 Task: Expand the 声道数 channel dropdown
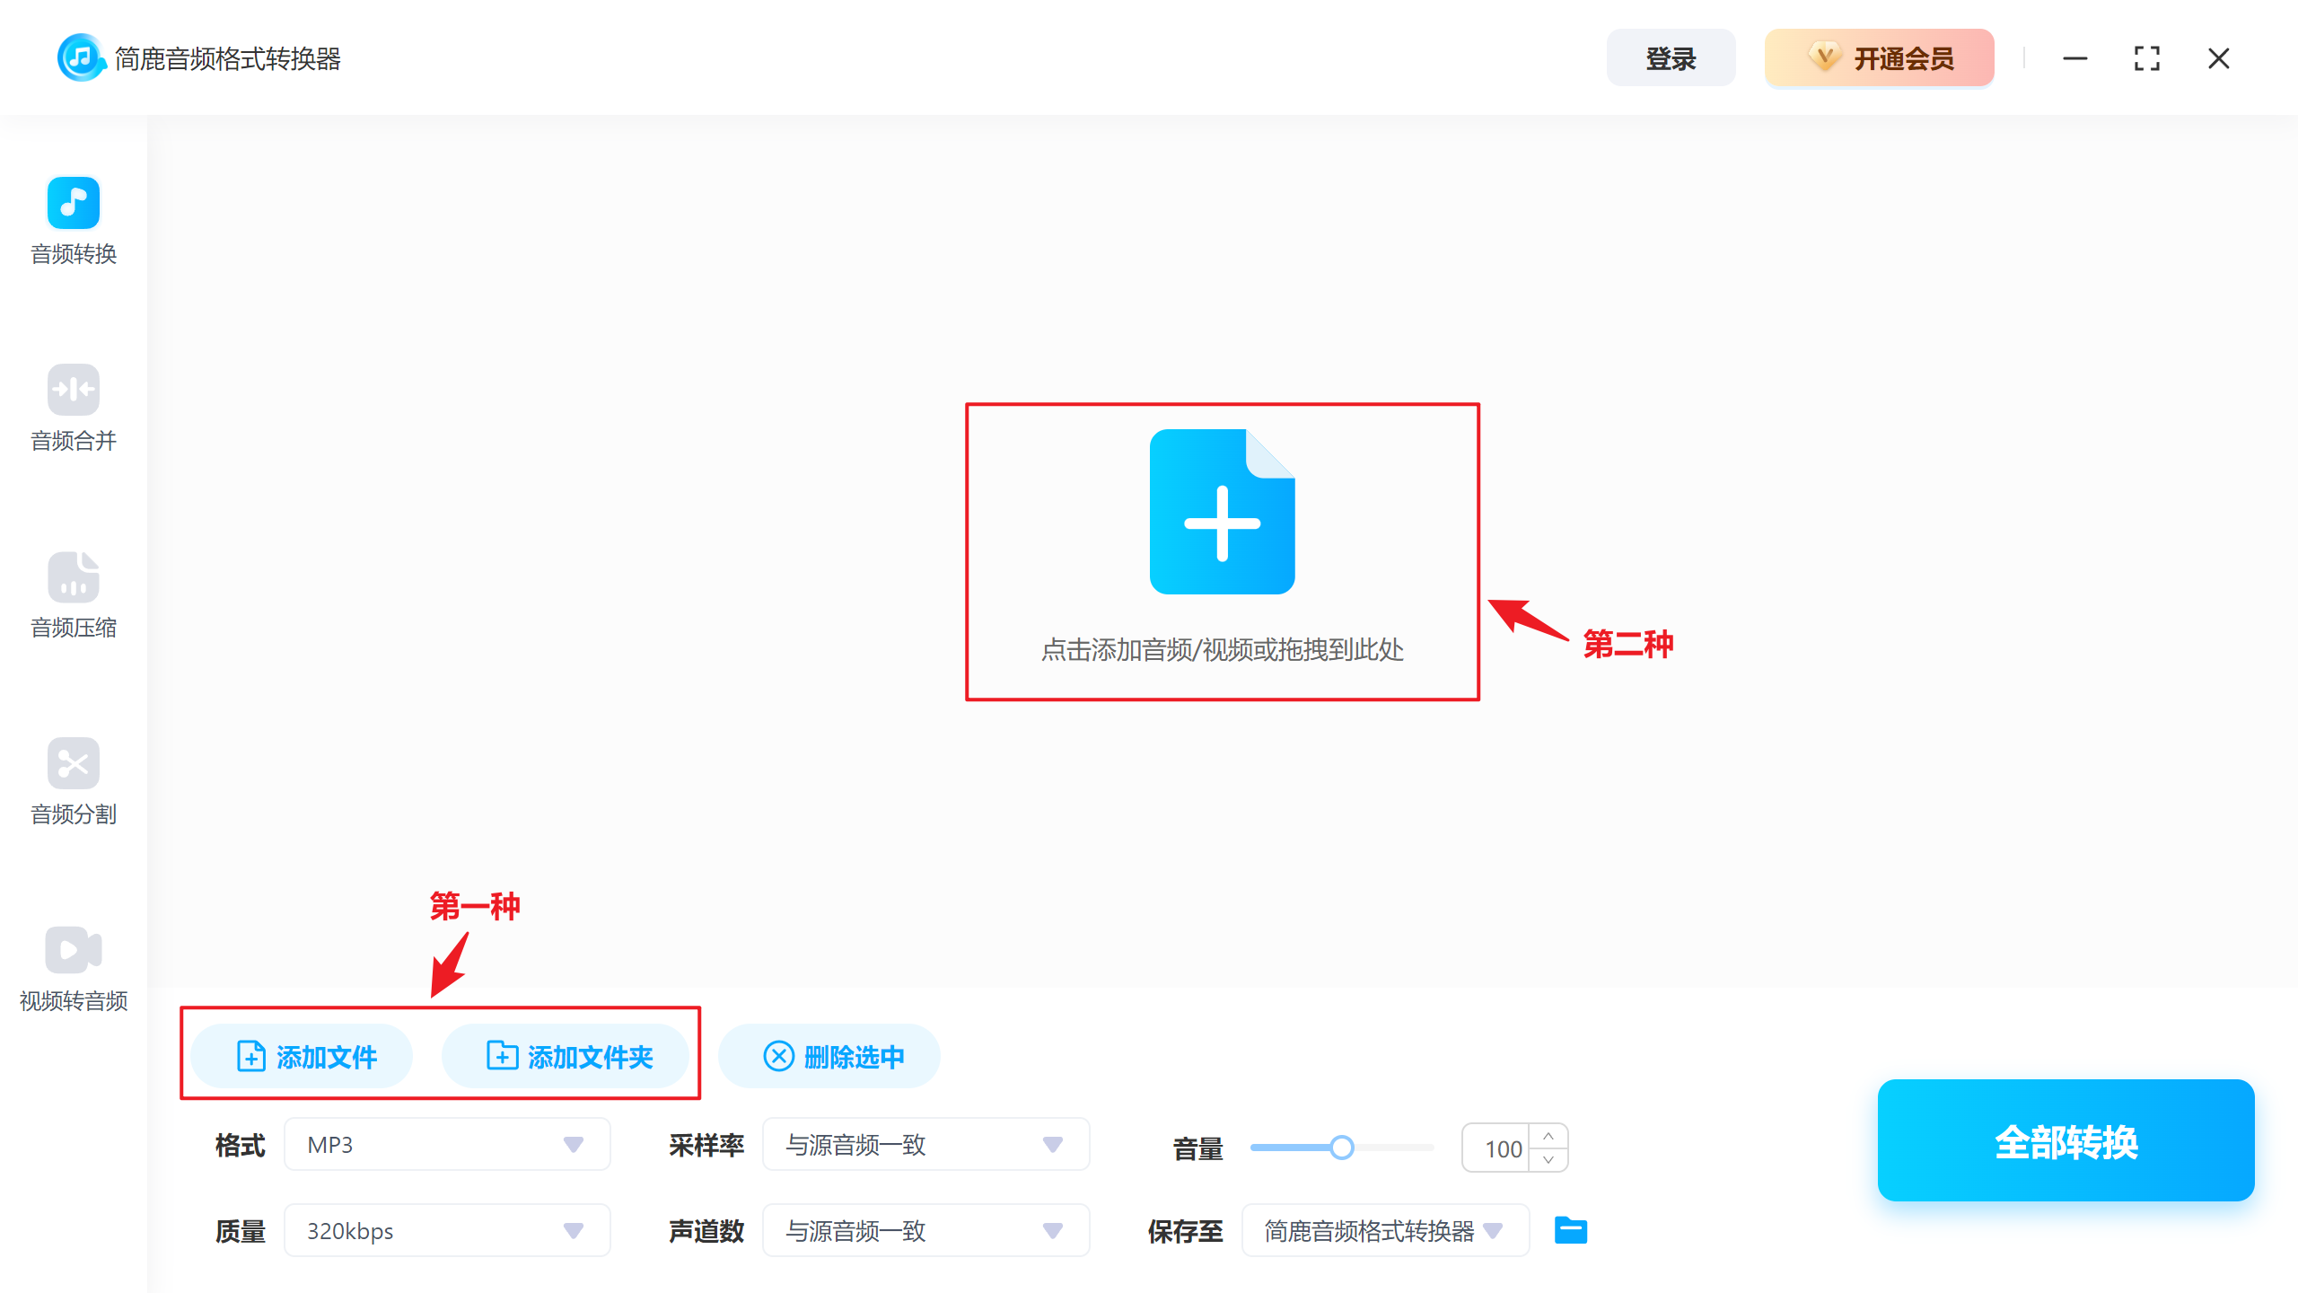tap(925, 1230)
